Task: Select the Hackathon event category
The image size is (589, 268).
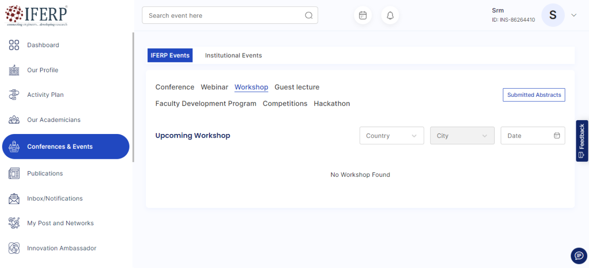Action: click(331, 104)
